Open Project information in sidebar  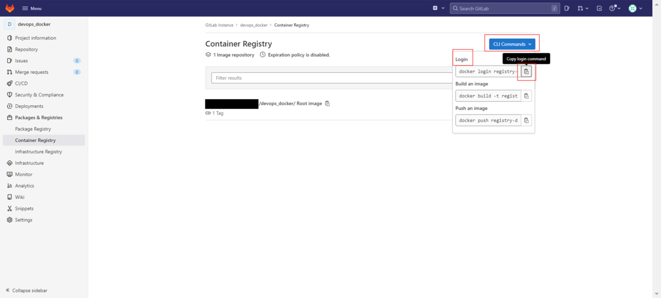[35, 38]
